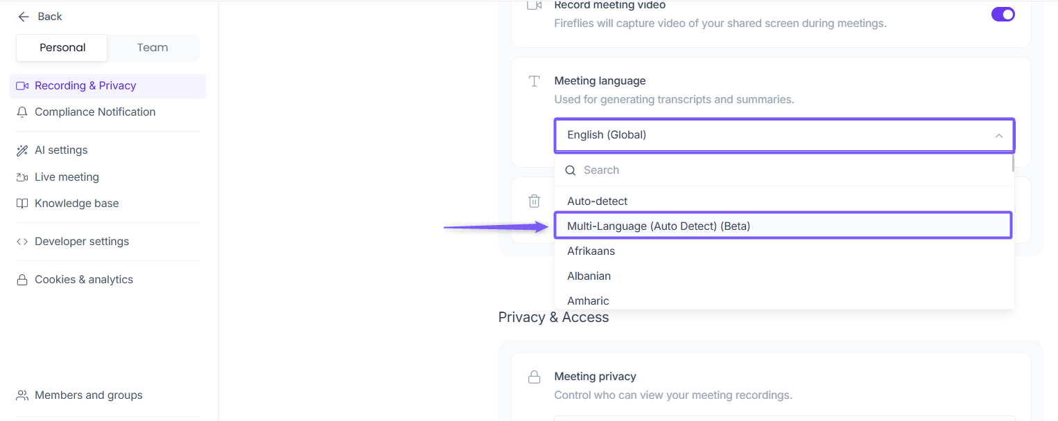Click the trash icon below Meeting language
This screenshot has width=1058, height=421.
(x=534, y=201)
